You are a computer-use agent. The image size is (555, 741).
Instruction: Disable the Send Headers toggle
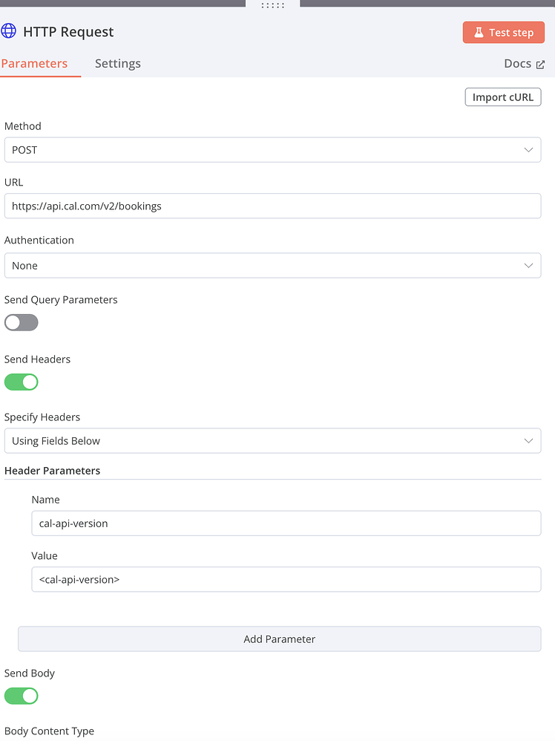pos(22,382)
